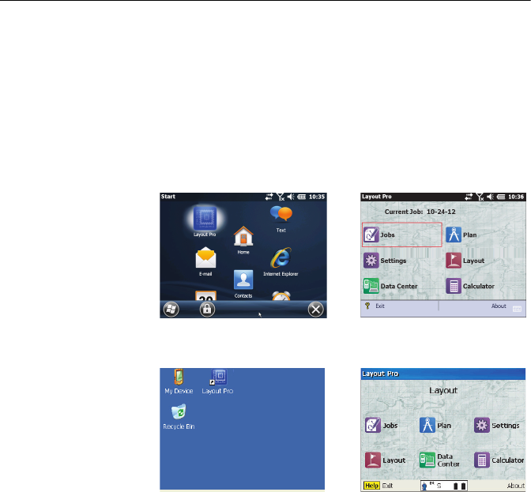Open Data Center in the 10:36 Layout Pro screen
The width and height of the screenshot is (531, 492).
(x=390, y=286)
